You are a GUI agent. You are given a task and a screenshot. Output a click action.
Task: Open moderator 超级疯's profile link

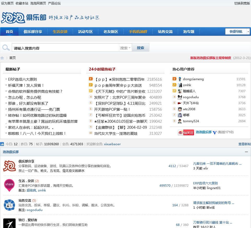point(31,190)
